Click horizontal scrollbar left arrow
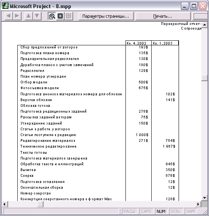Viewport: 209px width, 216px height. [x=5, y=204]
